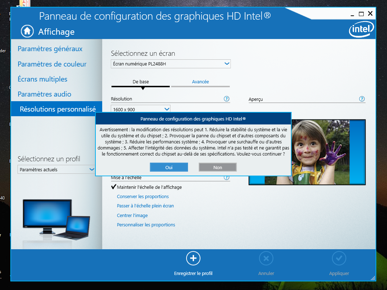Viewport: 387px width, 290px height.
Task: Click the warning dialog title bar
Action: click(x=193, y=119)
